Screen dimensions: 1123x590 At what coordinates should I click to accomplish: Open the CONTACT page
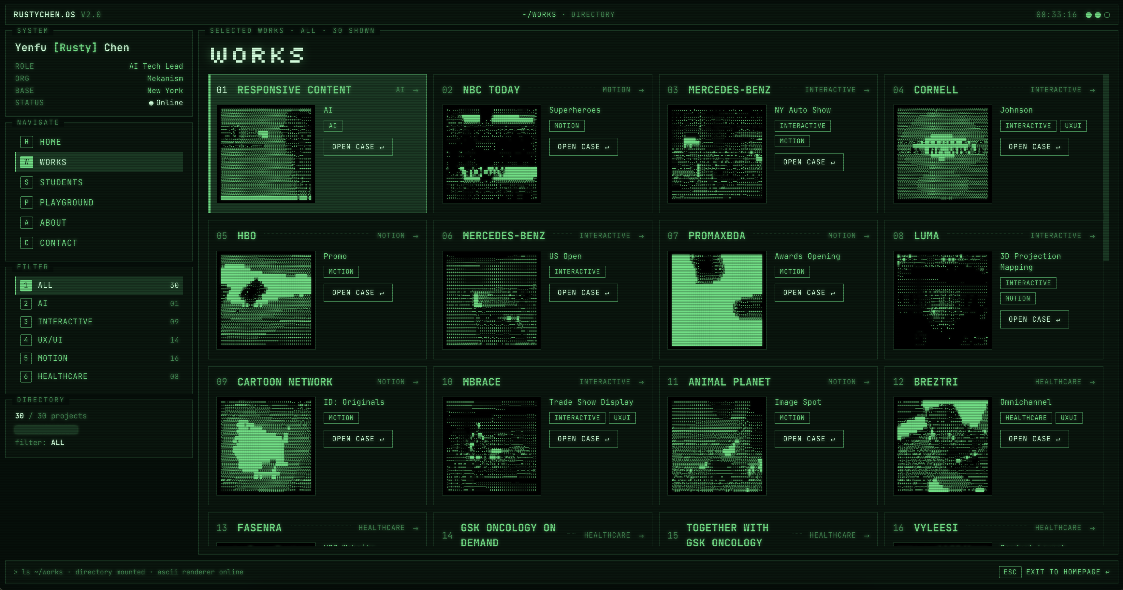coord(99,243)
